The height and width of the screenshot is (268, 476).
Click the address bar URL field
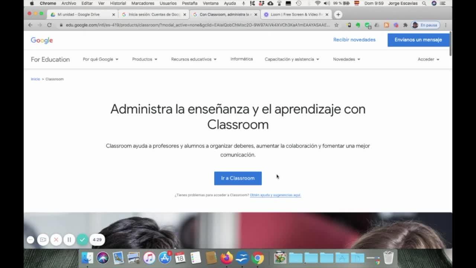coord(198,25)
